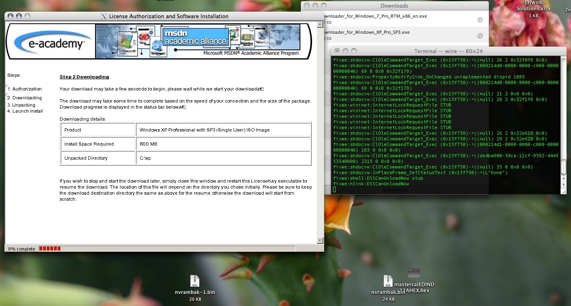
Task: Click the Downloader_for_Windows_XP_Pro_SP3.exe entry
Action: click(x=366, y=32)
